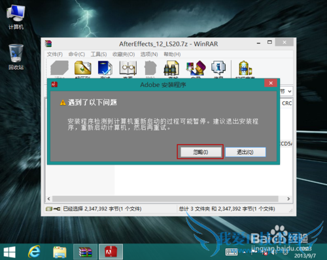Screen dimensions: 327x260
Task: Click the key icon in WinRAR status bar
Action: tap(57, 209)
